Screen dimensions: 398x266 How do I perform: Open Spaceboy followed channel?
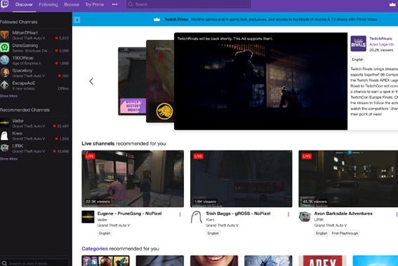point(35,73)
